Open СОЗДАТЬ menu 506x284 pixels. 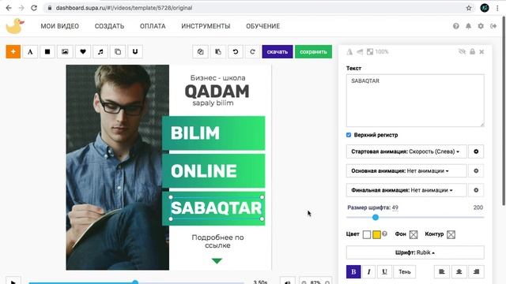[109, 26]
